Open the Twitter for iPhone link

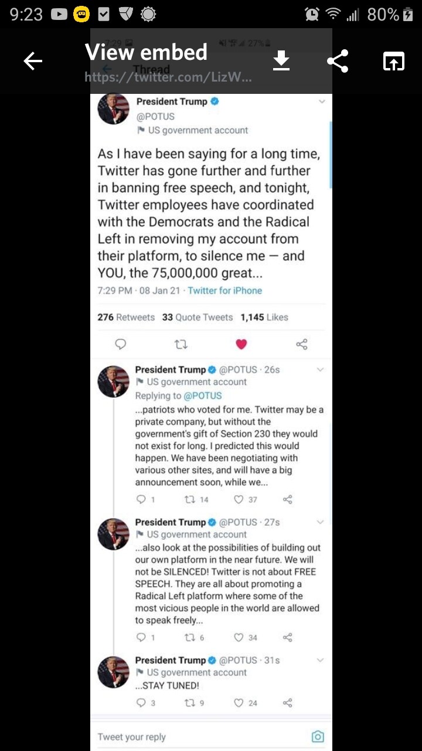(x=224, y=290)
